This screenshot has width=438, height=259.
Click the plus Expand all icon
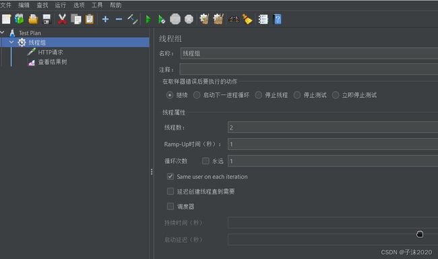click(105, 19)
